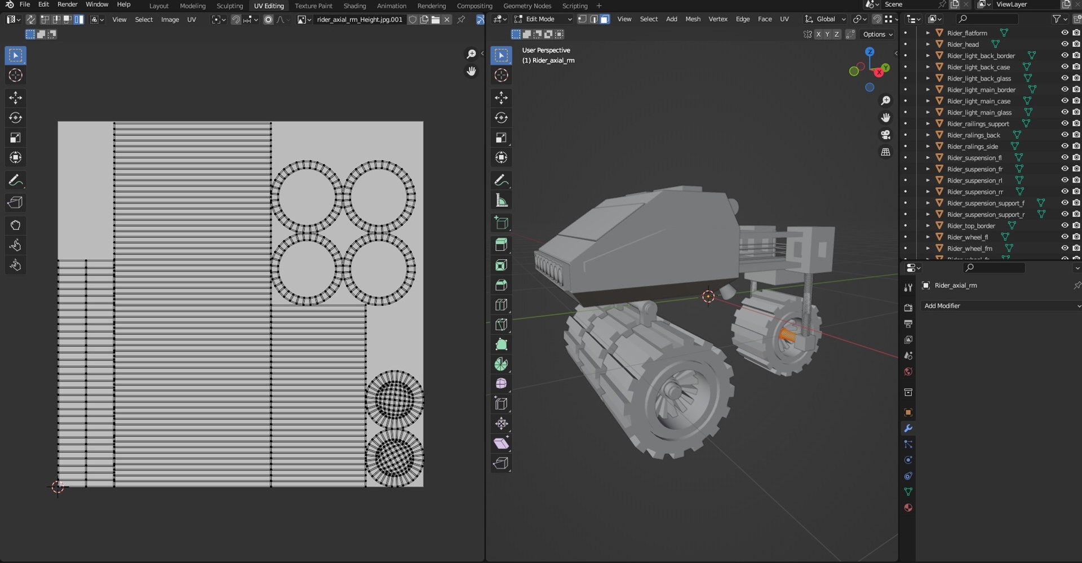The width and height of the screenshot is (1082, 563).
Task: Choose the Inset Faces tool
Action: coord(501,265)
